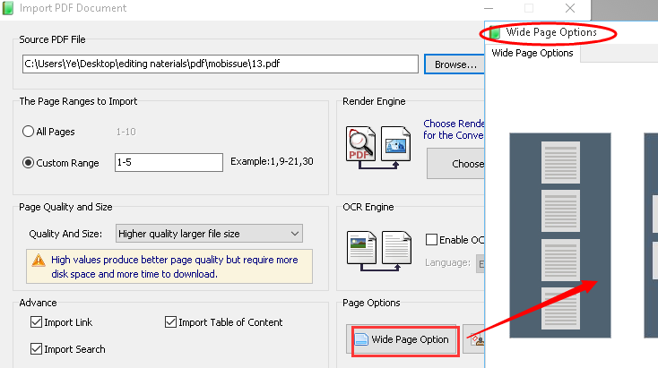The height and width of the screenshot is (368, 658).
Task: Select the second wide page layout thumbnail
Action: tap(651, 235)
